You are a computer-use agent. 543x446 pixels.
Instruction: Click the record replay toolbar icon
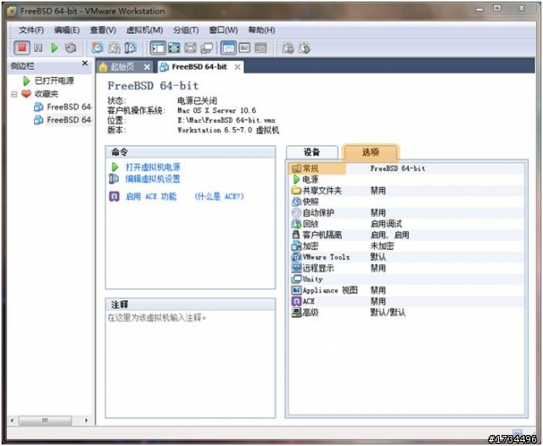[288, 47]
